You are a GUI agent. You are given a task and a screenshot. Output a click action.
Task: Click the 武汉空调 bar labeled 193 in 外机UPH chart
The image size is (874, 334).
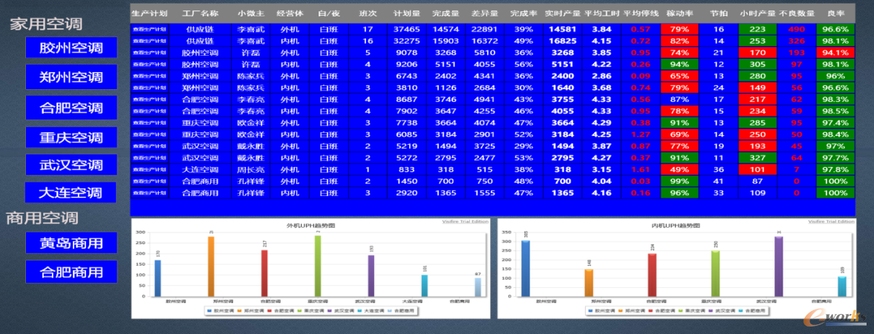[x=371, y=275]
